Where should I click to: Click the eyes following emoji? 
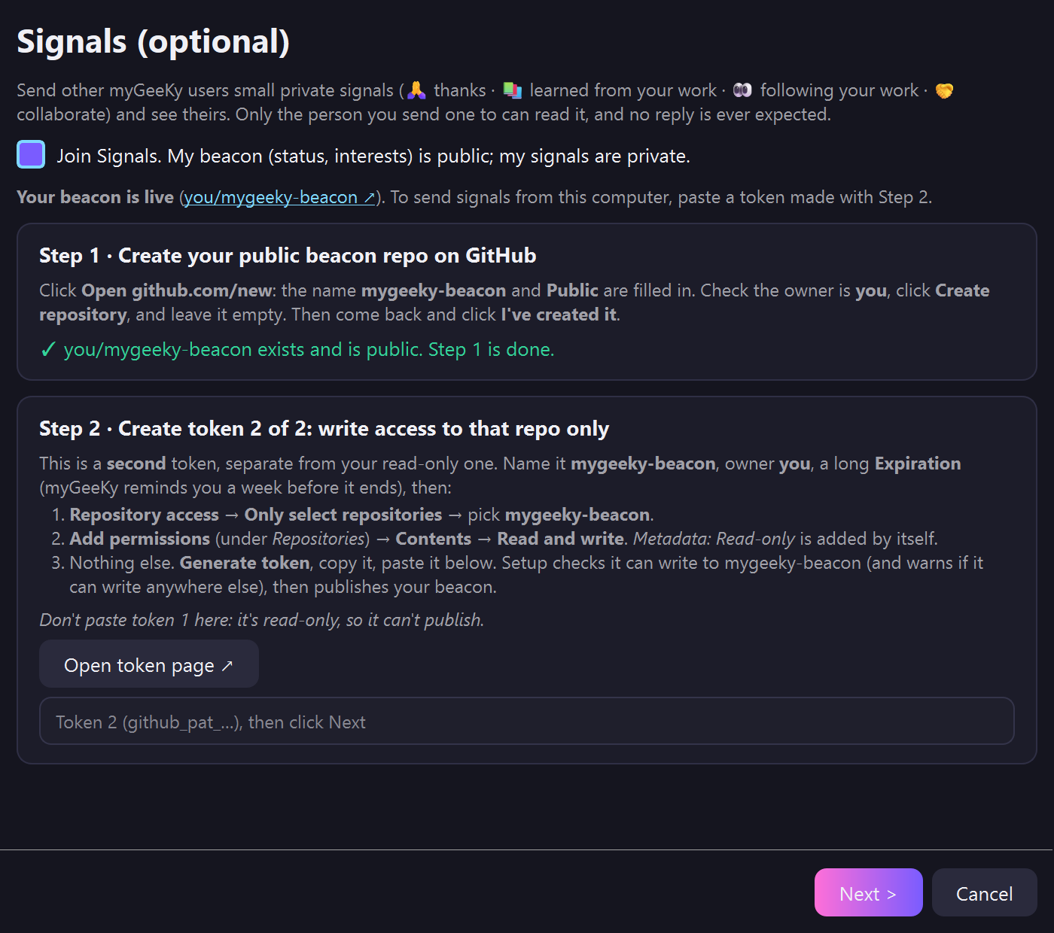pos(742,90)
